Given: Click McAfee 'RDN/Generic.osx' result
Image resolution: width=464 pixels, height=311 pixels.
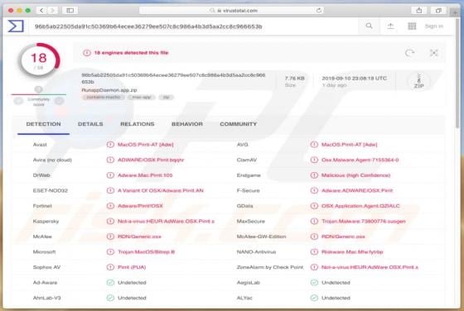Looking at the screenshot, I should tap(139, 237).
